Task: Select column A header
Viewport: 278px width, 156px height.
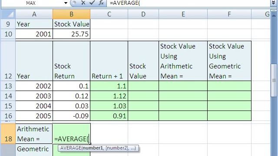Action: (34, 14)
